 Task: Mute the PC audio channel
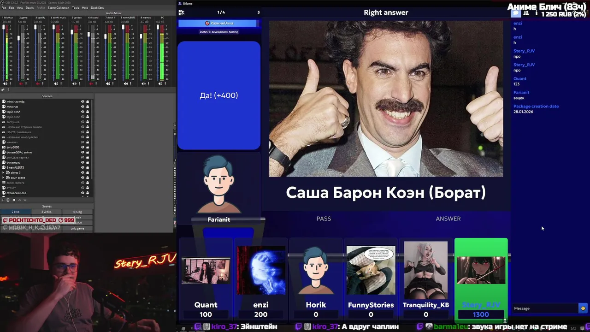point(161,83)
